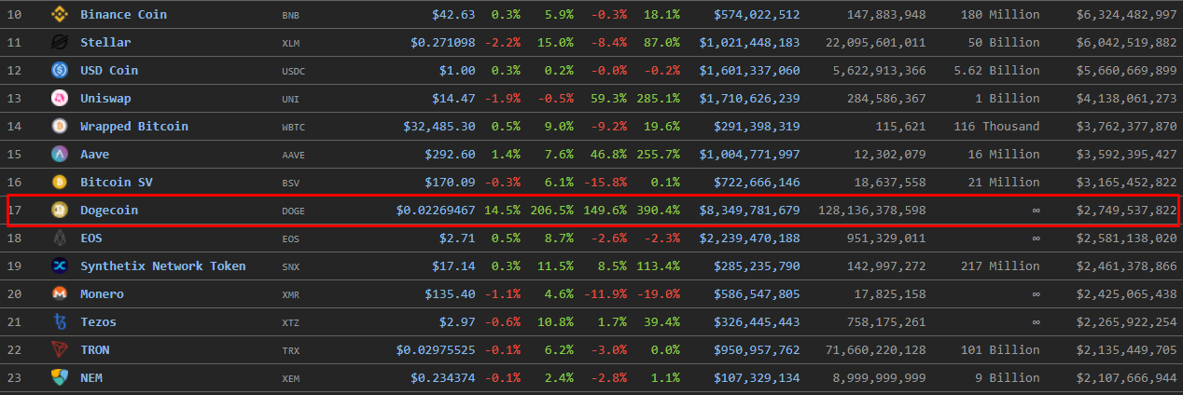The image size is (1183, 395).
Task: Click Dogecoin price $0.02269467
Action: pyautogui.click(x=436, y=211)
